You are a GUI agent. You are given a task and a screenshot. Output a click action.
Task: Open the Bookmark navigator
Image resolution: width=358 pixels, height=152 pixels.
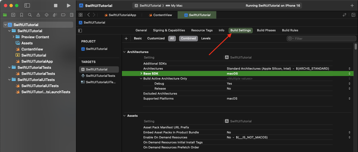(x=21, y=15)
